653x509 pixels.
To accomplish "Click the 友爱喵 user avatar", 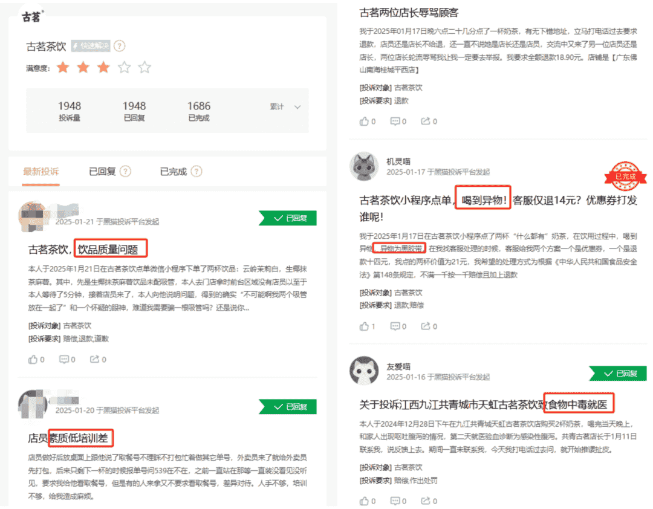I will click(x=365, y=371).
